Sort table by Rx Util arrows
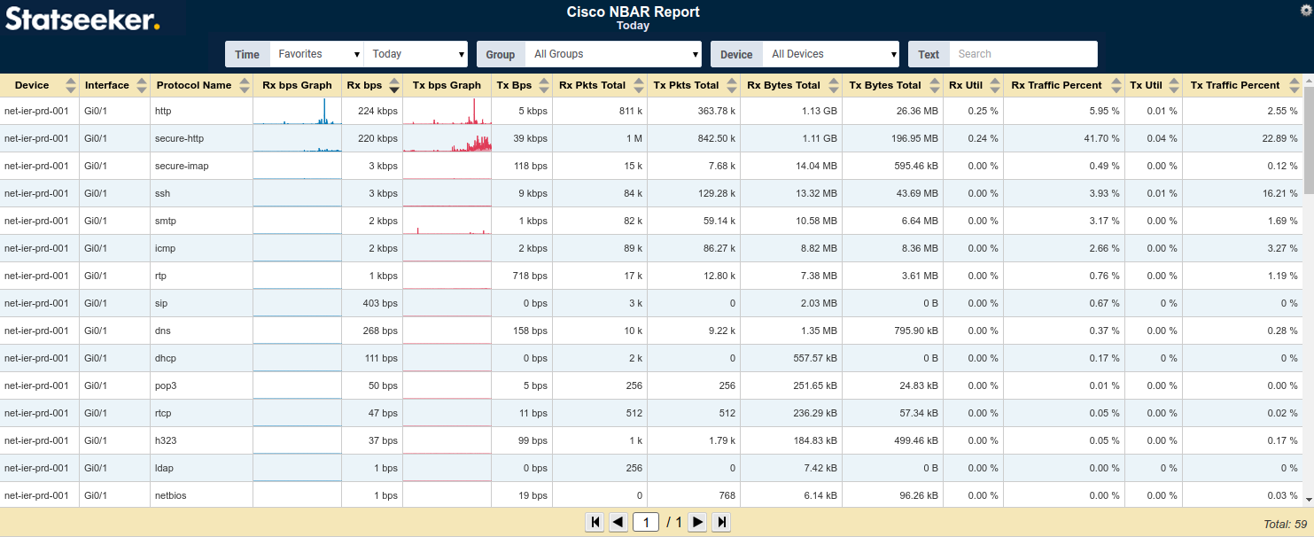 point(995,85)
